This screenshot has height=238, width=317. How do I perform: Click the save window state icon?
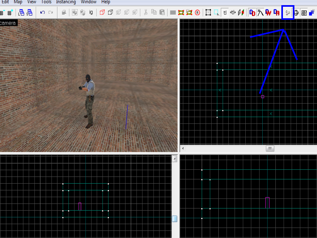point(29,13)
